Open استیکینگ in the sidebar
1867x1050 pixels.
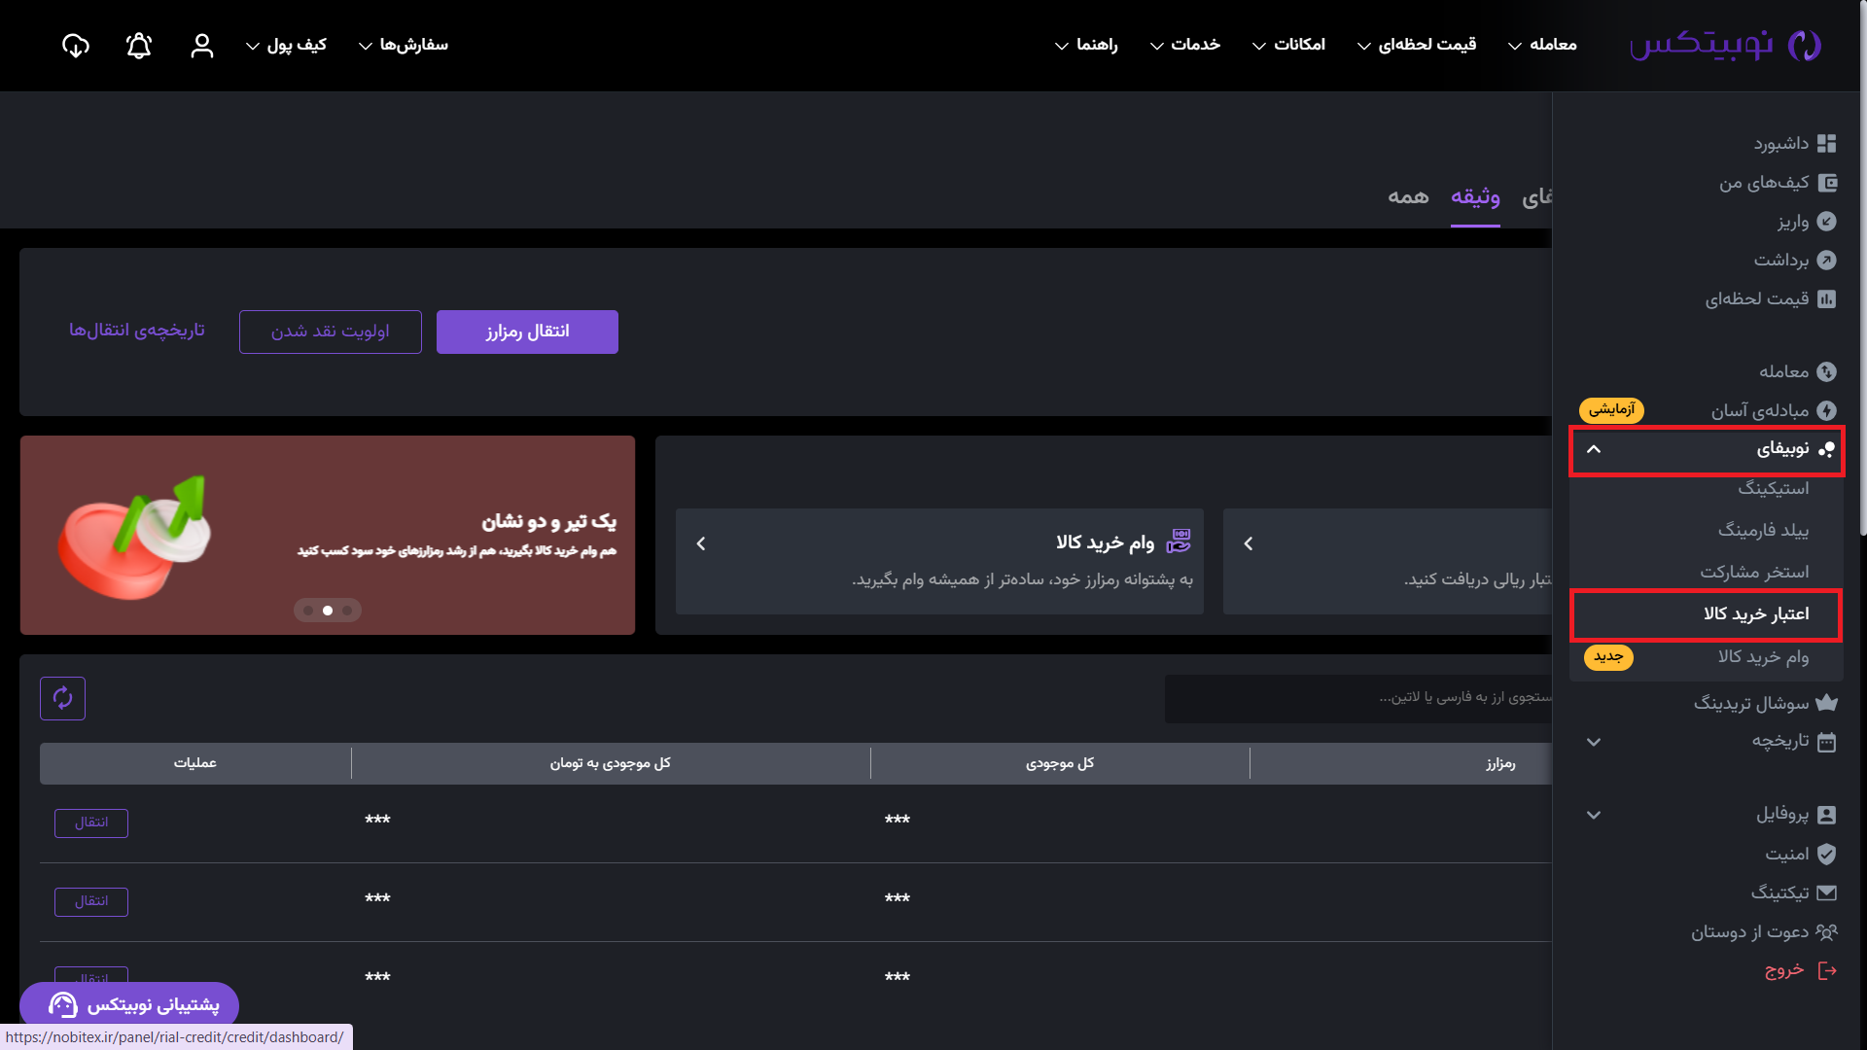[x=1774, y=488]
